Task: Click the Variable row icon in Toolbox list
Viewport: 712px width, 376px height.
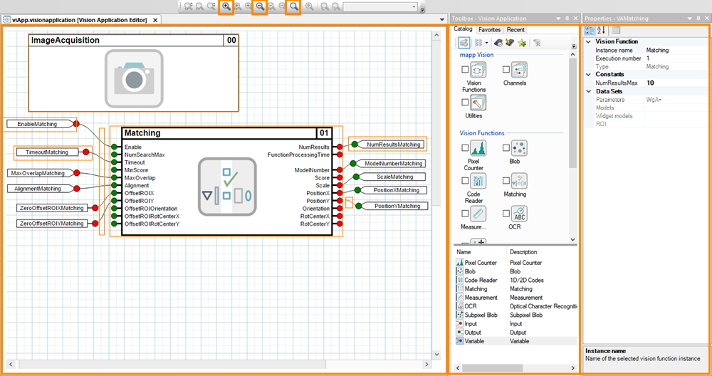Action: (459, 341)
